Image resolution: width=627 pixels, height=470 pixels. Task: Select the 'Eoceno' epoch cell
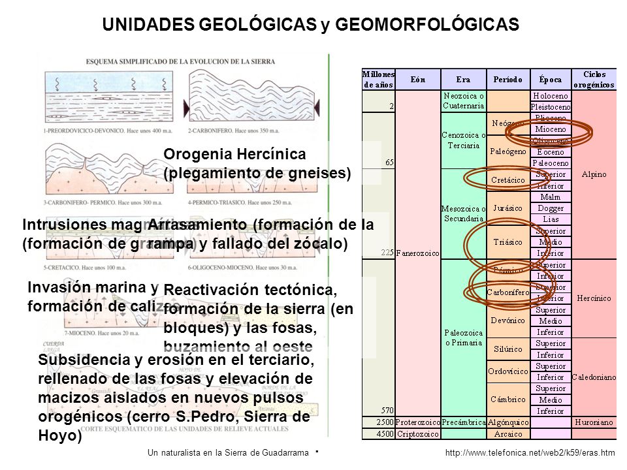[551, 152]
